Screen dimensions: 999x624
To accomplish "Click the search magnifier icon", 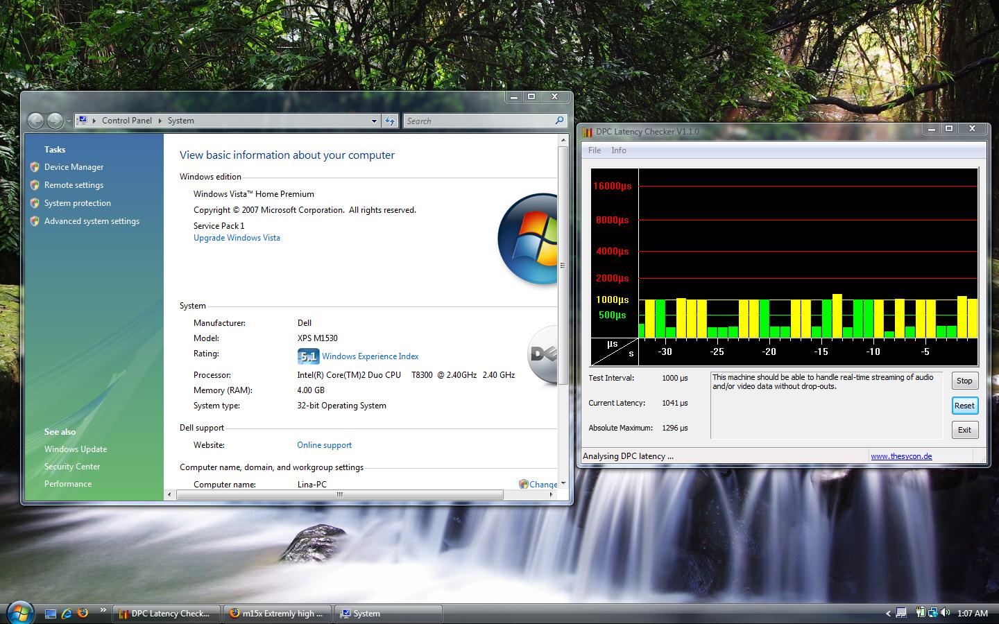I will point(559,121).
